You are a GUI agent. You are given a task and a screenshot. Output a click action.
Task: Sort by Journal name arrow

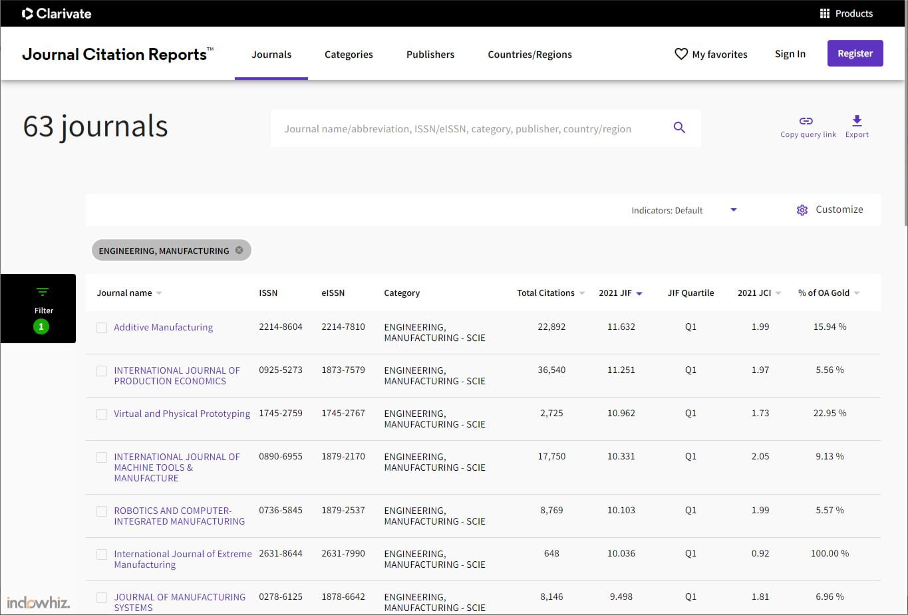pyautogui.click(x=159, y=293)
